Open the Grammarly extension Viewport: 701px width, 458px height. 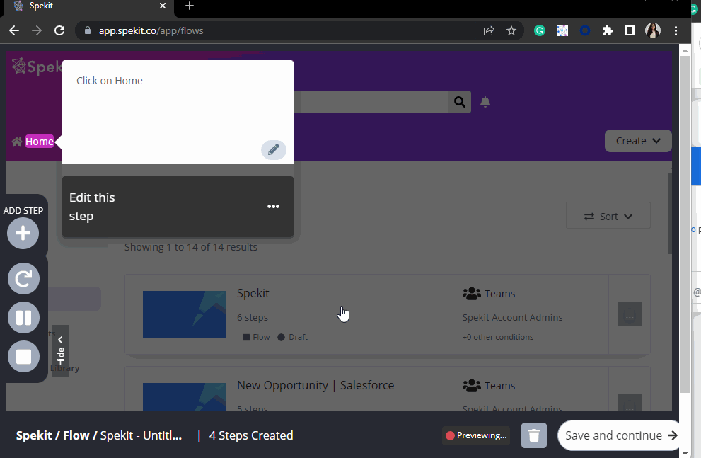540,30
